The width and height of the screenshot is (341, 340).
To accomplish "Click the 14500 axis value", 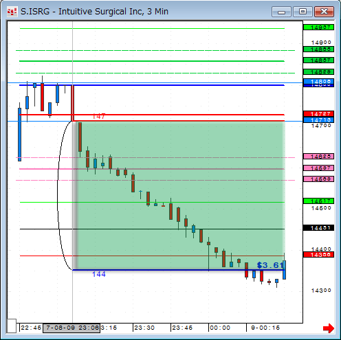I will pos(321,208).
